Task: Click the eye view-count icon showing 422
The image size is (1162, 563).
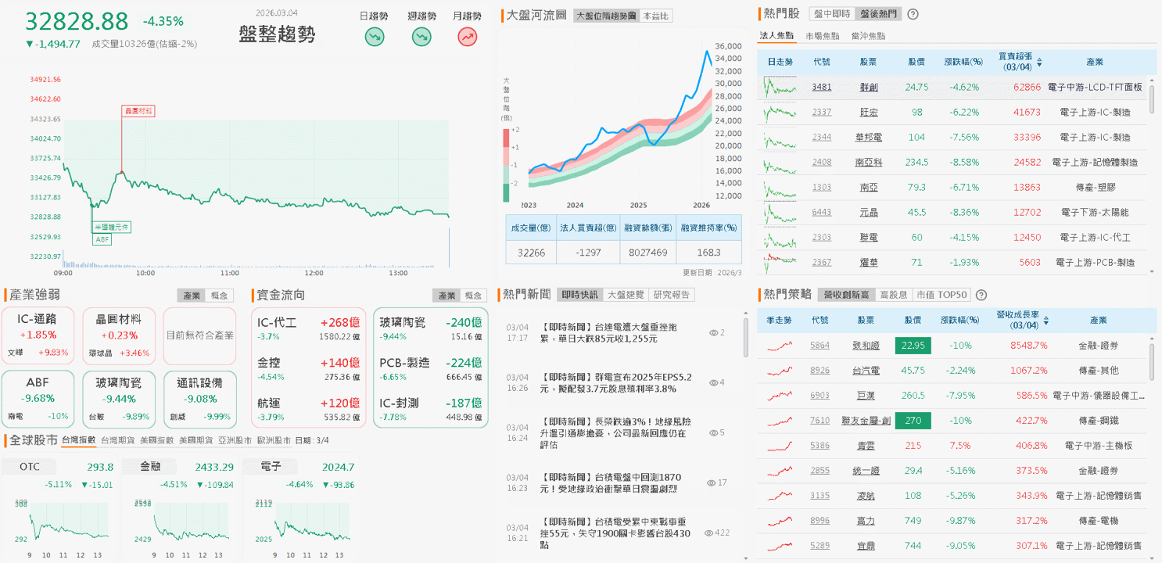Action: [709, 533]
